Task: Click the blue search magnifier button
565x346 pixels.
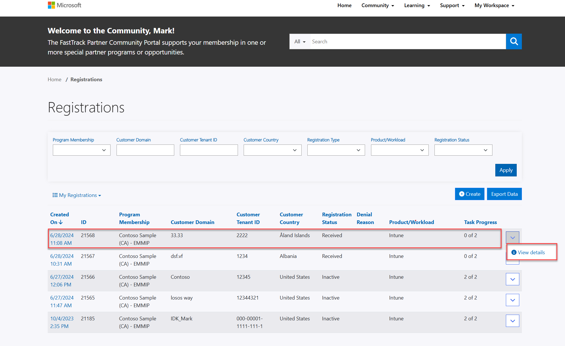Action: 514,42
